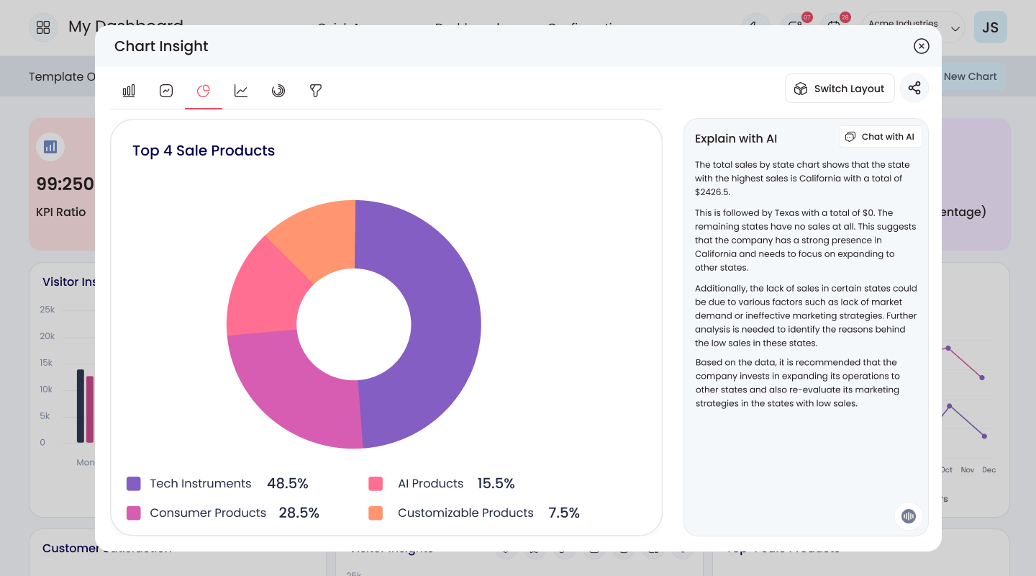Click the Tech Instruments legend label

[x=201, y=484]
